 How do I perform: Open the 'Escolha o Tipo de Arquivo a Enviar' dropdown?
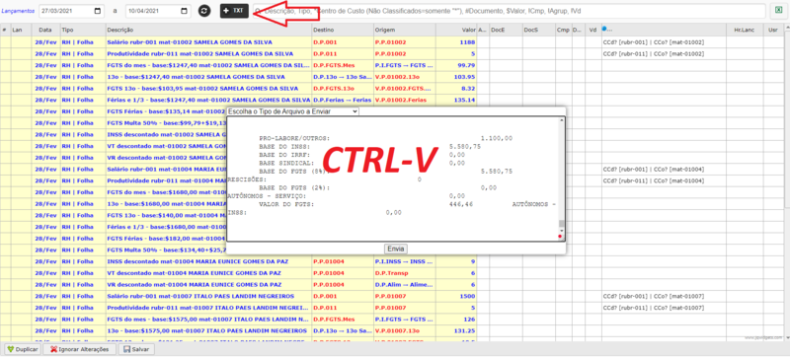point(292,111)
